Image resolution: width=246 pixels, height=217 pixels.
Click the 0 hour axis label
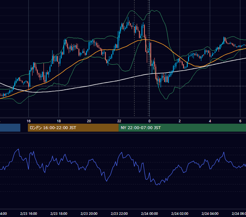149,121
